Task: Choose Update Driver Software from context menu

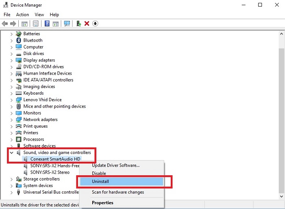Action: pyautogui.click(x=122, y=165)
